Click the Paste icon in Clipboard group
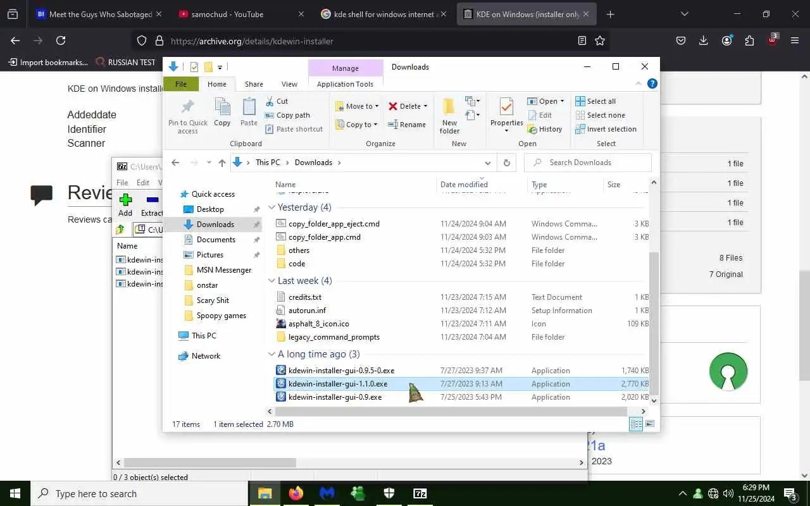This screenshot has width=810, height=506. pyautogui.click(x=249, y=113)
